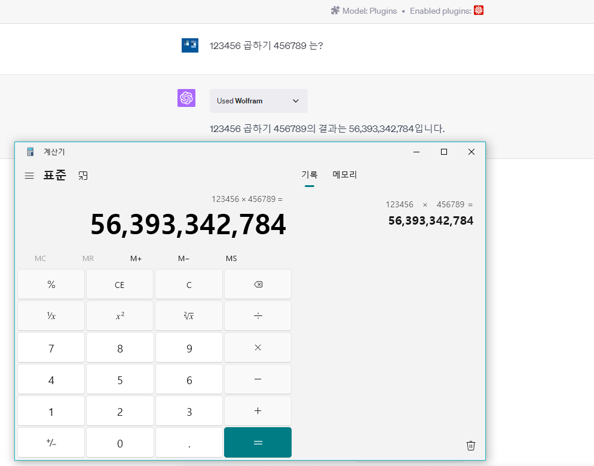594x466 pixels.
Task: Click the ChatGPT purple avatar icon
Action: pyautogui.click(x=186, y=98)
